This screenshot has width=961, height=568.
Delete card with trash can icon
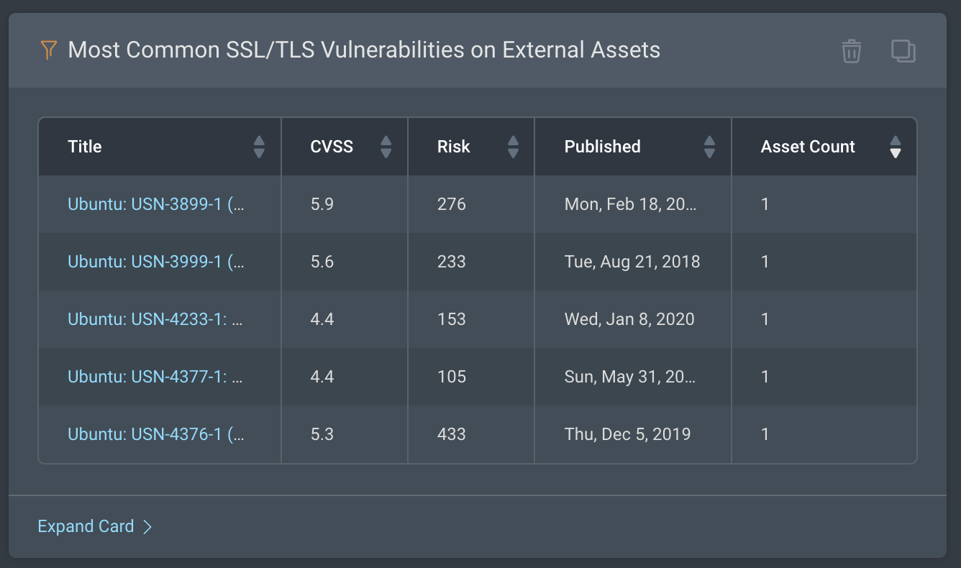point(851,51)
